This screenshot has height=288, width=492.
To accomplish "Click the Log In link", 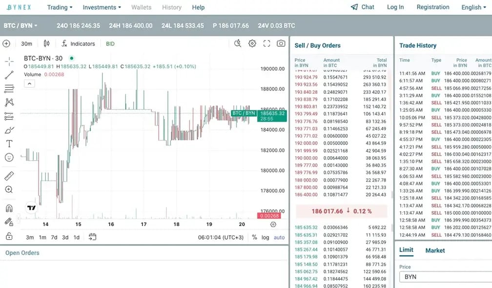I will pos(395,7).
